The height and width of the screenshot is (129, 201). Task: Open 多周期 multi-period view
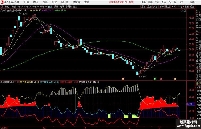coord(69,7)
